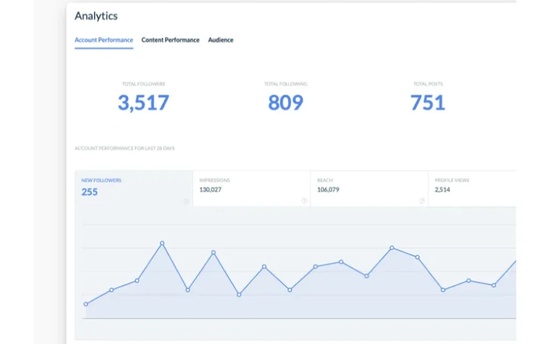Click the help icon in Impressions card
This screenshot has width=558, height=344.
click(304, 200)
